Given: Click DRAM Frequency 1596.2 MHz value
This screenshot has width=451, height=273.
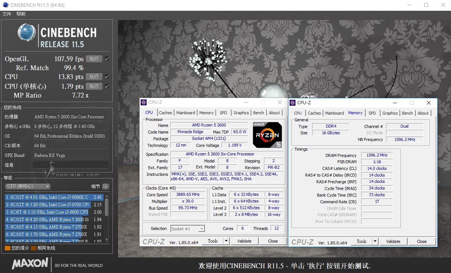Looking at the screenshot, I should pyautogui.click(x=377, y=155).
